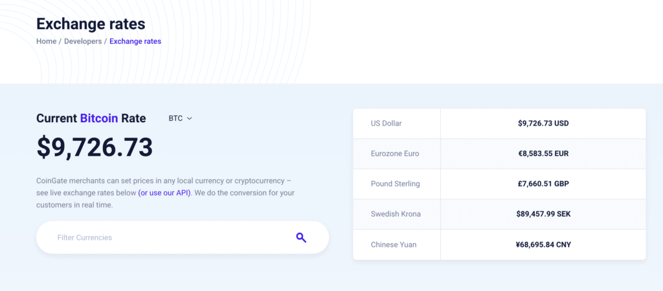Click the magnifying glass search icon
This screenshot has width=663, height=291.
(x=301, y=237)
